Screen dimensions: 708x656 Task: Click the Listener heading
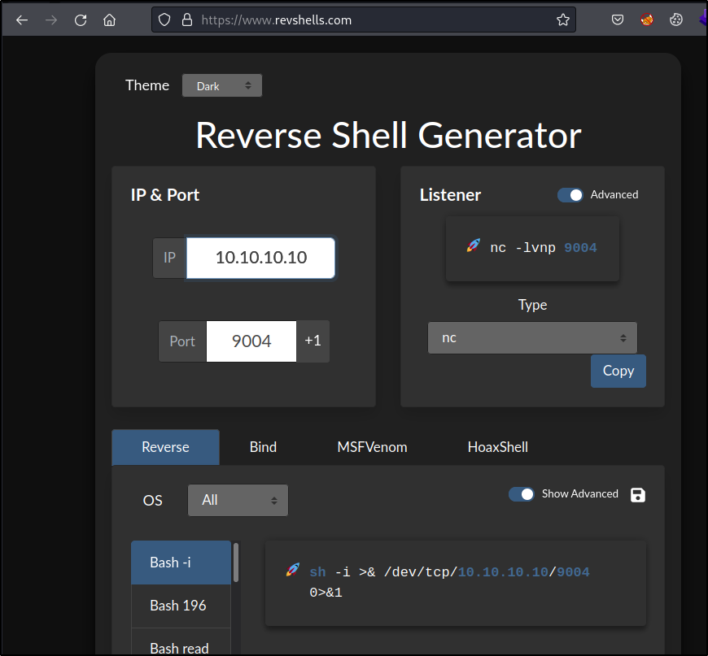[450, 195]
